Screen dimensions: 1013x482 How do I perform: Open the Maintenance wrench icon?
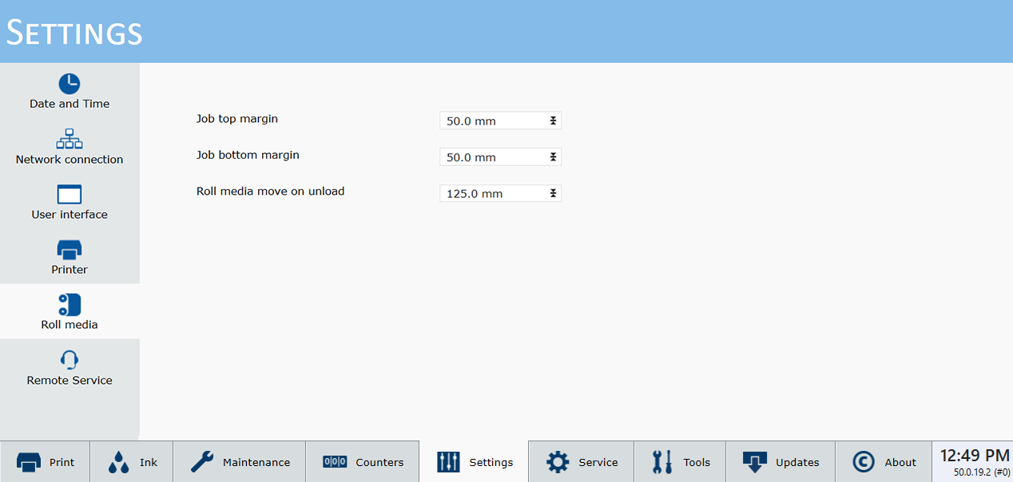coord(202,462)
